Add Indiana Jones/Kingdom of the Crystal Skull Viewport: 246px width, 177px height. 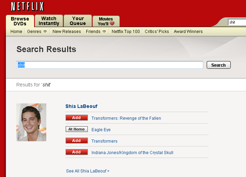(77, 152)
